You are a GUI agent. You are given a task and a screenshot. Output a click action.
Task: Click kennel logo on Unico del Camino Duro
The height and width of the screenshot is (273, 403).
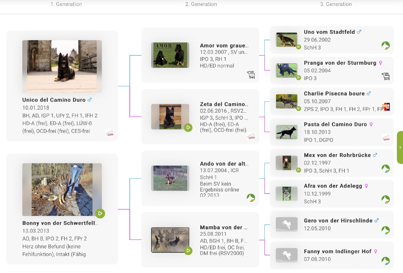click(x=109, y=133)
